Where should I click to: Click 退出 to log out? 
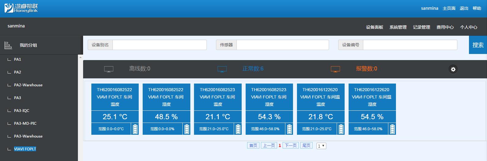464,8
